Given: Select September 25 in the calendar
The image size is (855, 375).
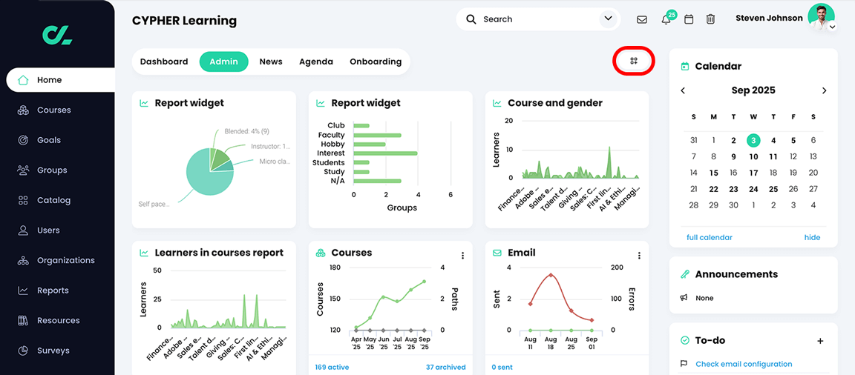Looking at the screenshot, I should click(773, 190).
